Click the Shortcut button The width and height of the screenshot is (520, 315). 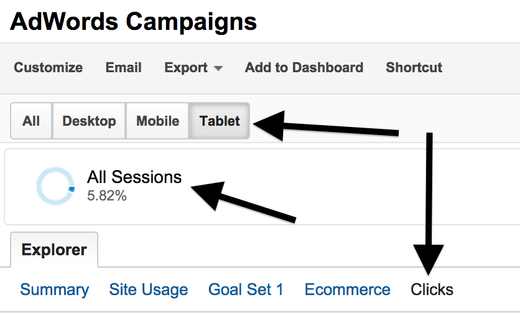(414, 68)
